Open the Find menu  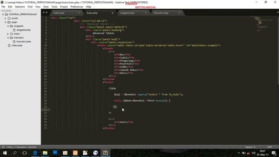point(30,7)
